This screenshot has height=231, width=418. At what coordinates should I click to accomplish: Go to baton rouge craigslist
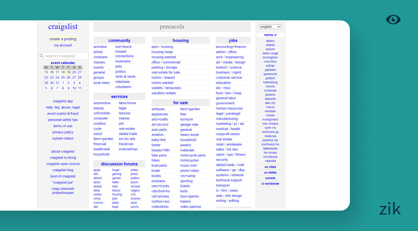click(270, 53)
